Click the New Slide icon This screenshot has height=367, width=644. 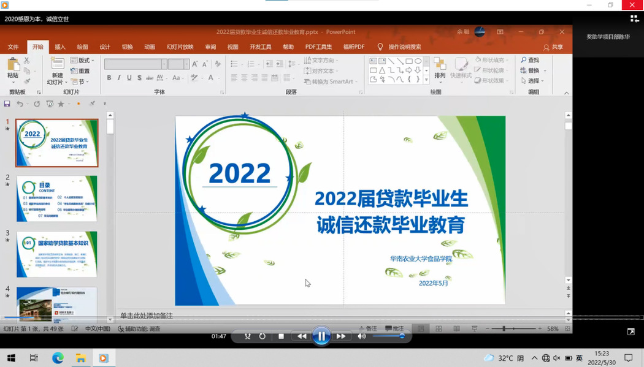(x=56, y=64)
